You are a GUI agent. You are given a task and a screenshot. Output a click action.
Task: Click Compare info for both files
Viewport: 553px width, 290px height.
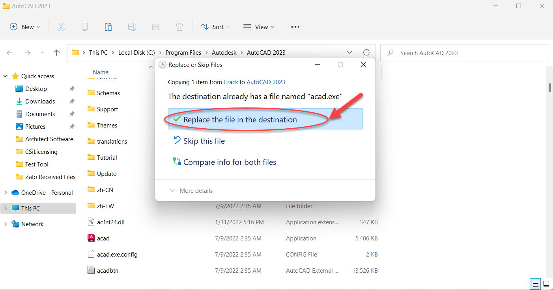click(229, 162)
